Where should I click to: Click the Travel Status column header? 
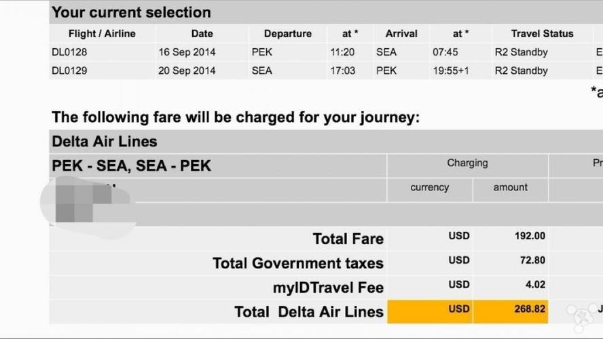pos(543,34)
